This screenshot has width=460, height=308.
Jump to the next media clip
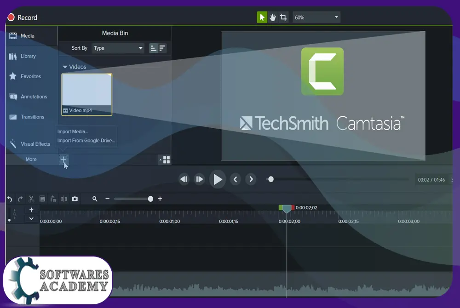point(251,179)
